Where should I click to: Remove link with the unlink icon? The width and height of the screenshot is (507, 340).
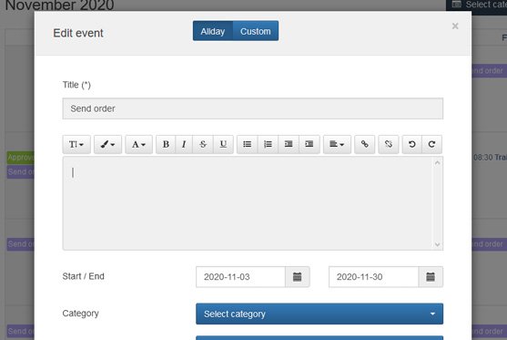pos(389,144)
